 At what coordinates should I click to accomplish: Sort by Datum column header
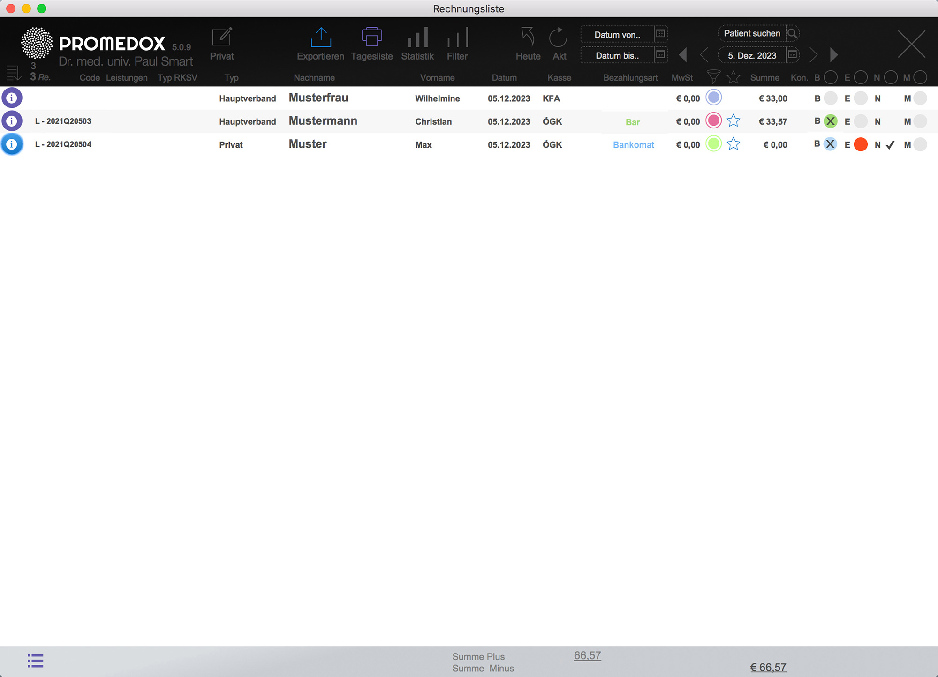[504, 78]
